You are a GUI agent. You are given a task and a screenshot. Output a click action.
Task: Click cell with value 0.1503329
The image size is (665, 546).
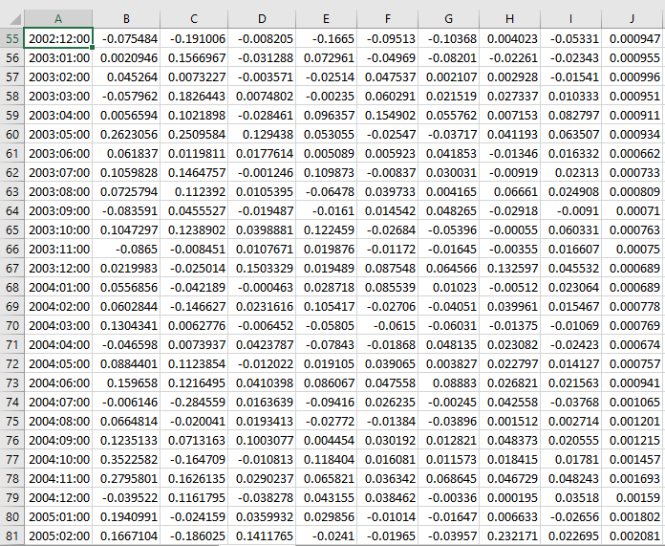262,268
